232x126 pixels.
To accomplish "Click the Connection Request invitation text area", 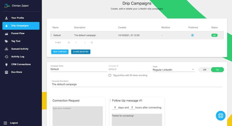I will pyautogui.click(x=77, y=116).
